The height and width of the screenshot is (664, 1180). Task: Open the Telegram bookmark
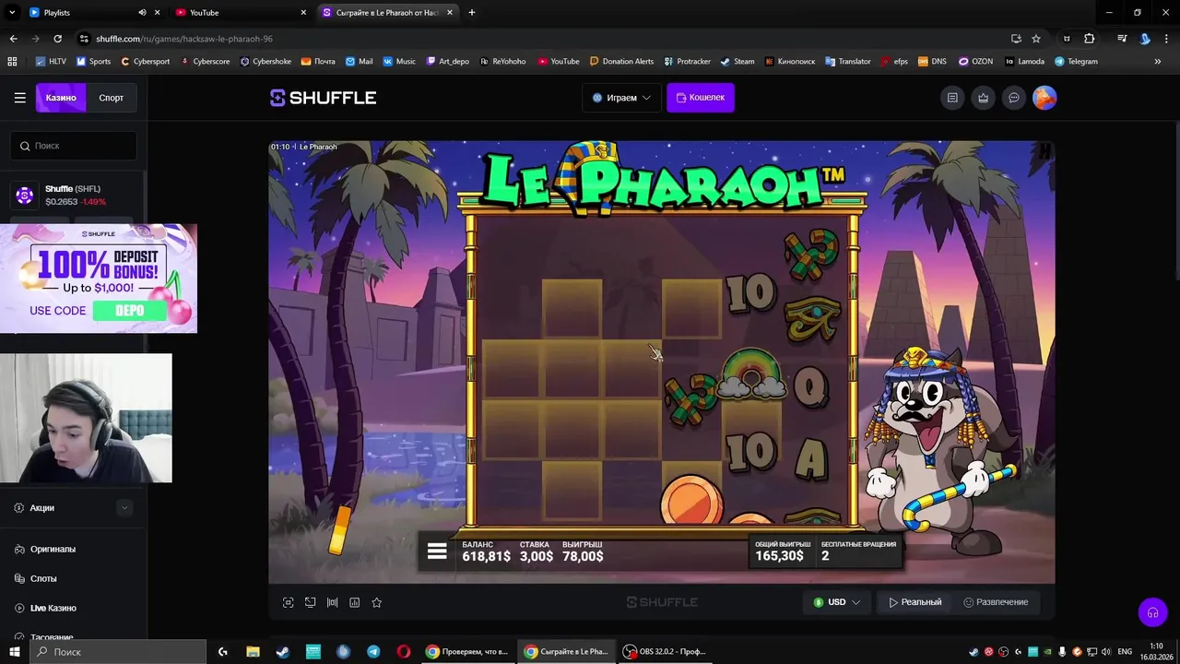tap(1076, 62)
